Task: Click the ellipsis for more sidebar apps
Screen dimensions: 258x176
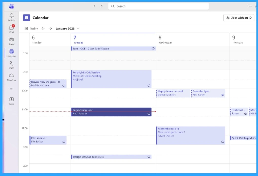Action: point(11,88)
